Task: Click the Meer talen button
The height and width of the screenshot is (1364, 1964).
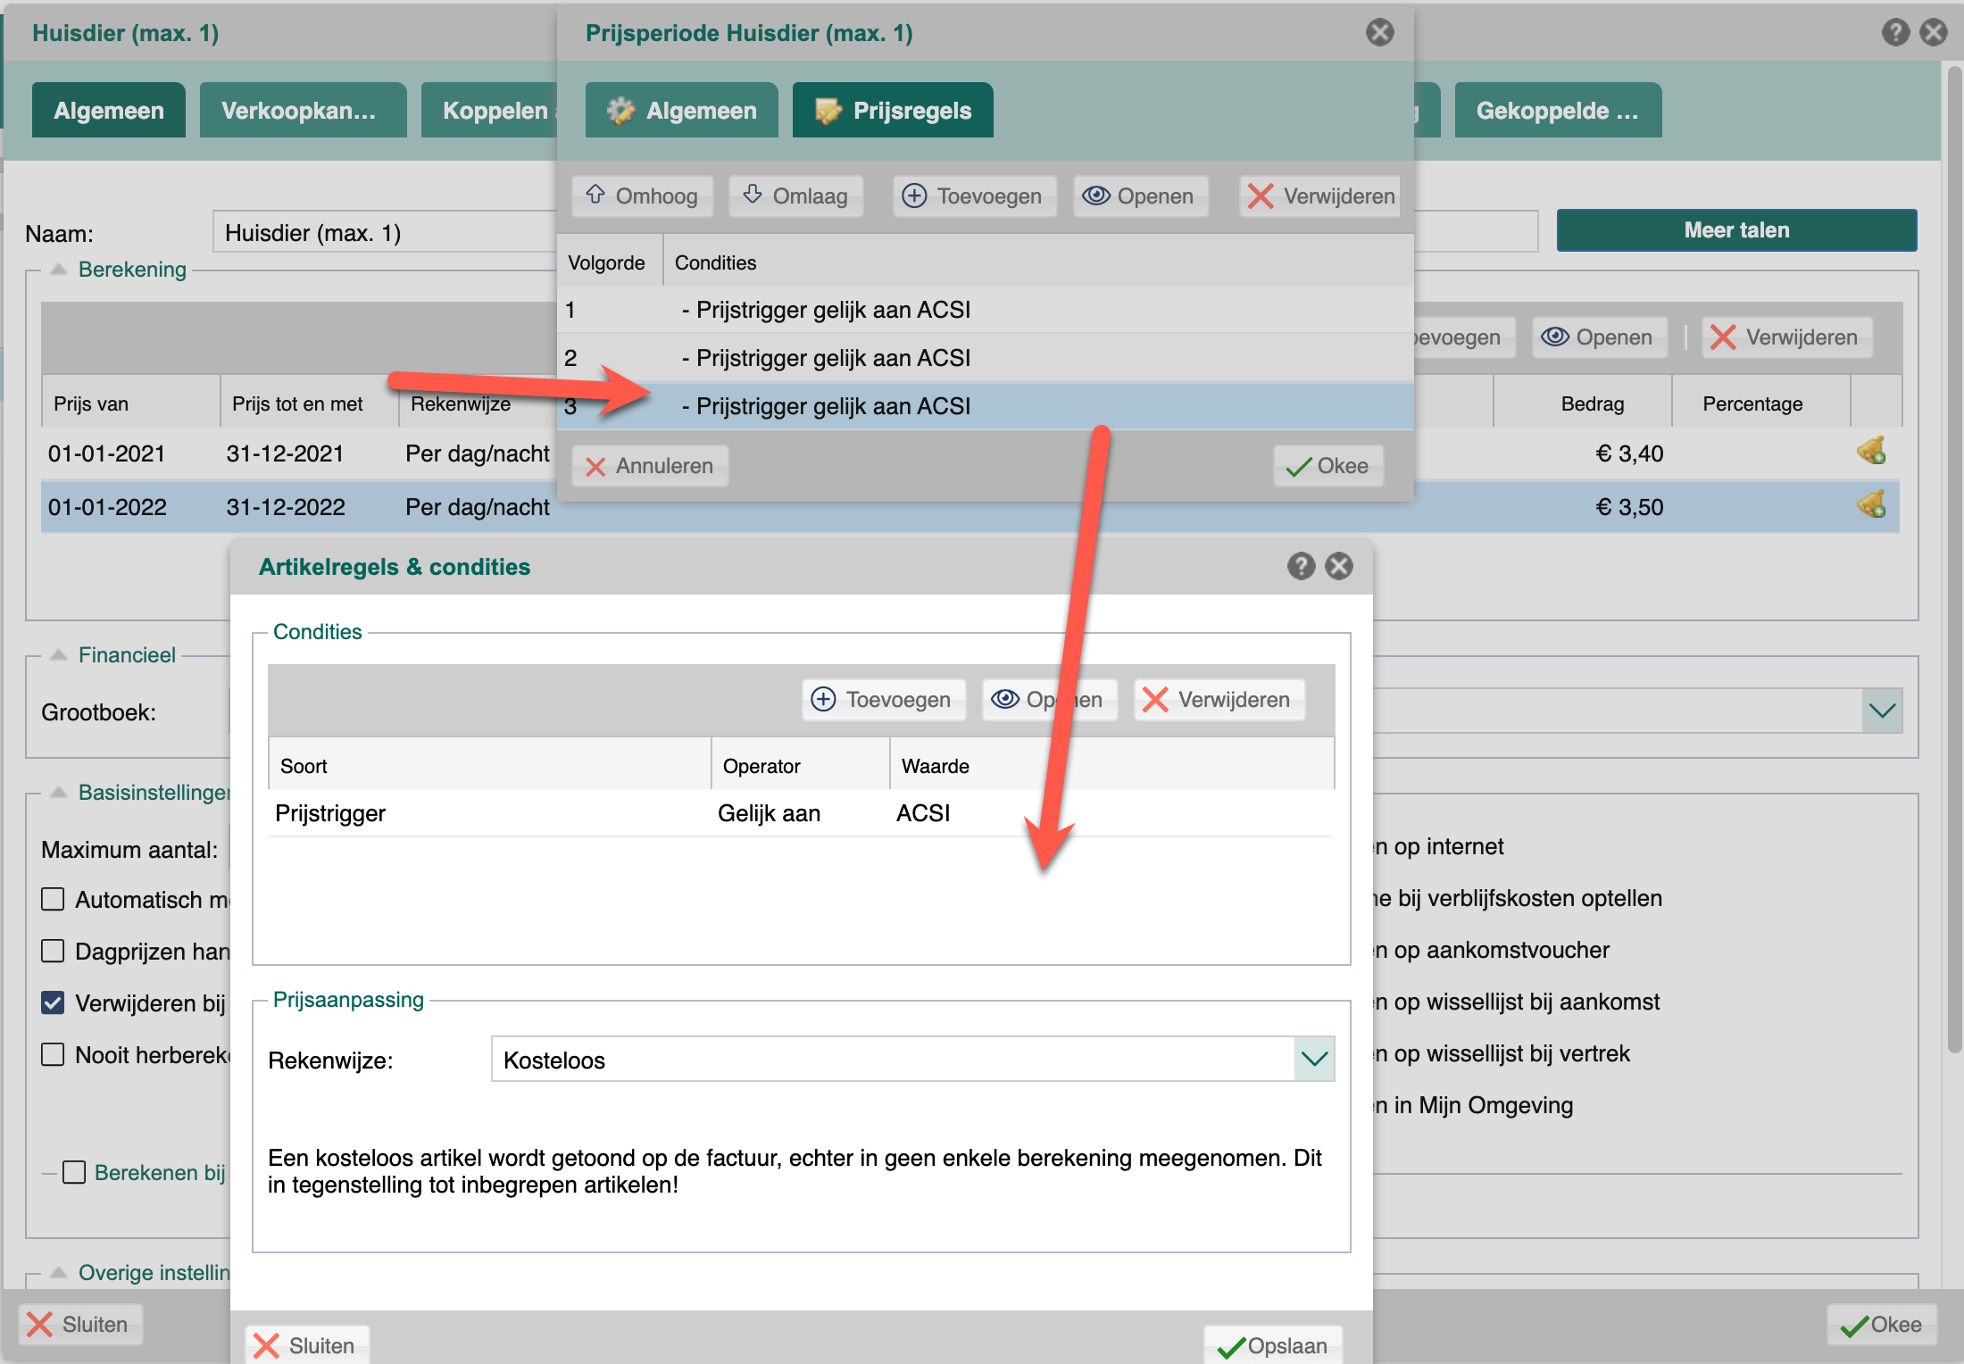Action: tap(1736, 230)
